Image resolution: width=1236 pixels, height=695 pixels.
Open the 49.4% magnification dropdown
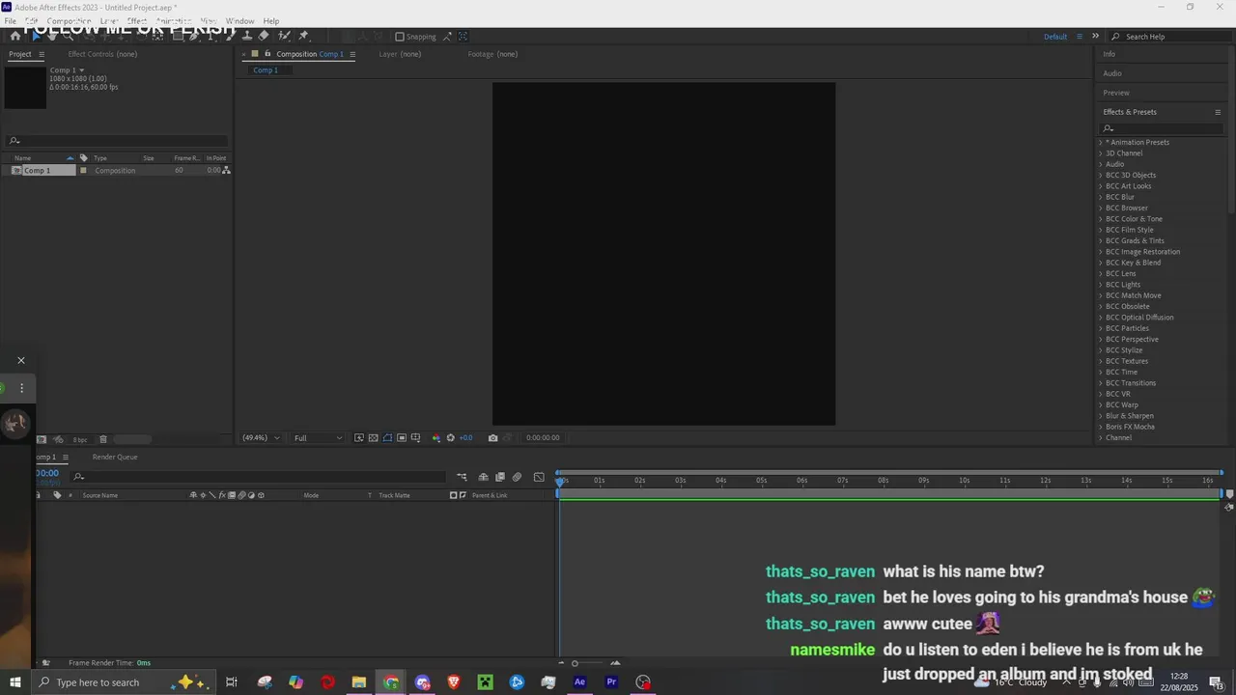coord(261,438)
